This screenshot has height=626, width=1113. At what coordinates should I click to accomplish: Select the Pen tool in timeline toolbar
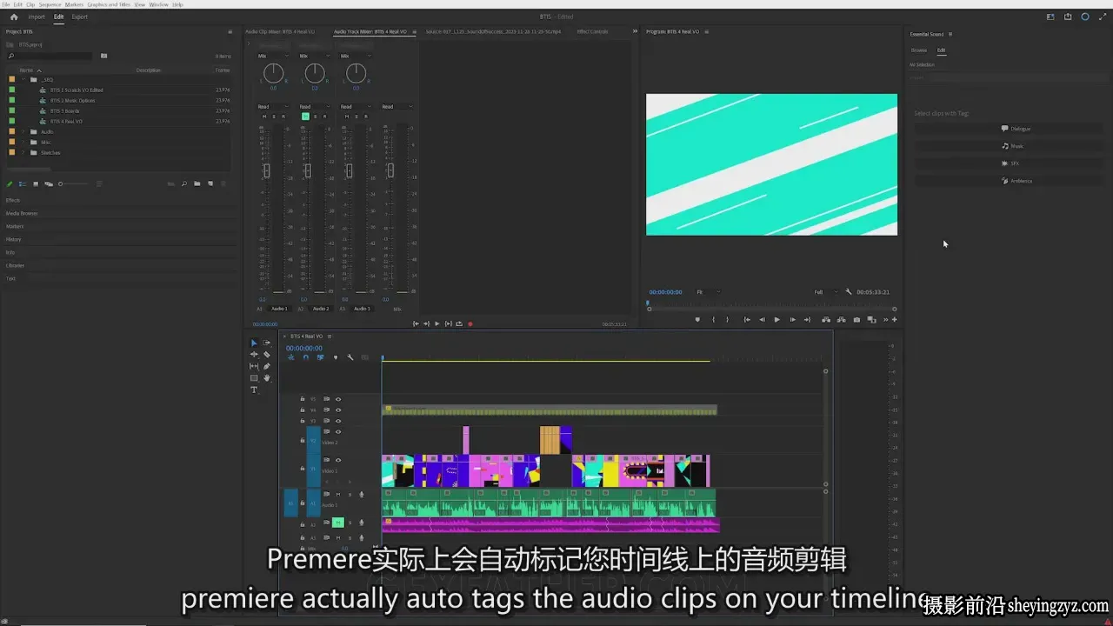pos(267,366)
